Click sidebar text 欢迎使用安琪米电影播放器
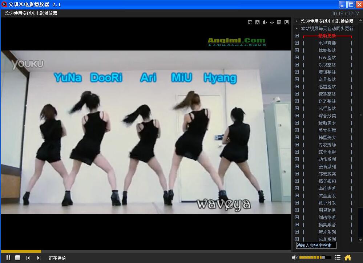The width and height of the screenshot is (363, 263). tap(327, 21)
